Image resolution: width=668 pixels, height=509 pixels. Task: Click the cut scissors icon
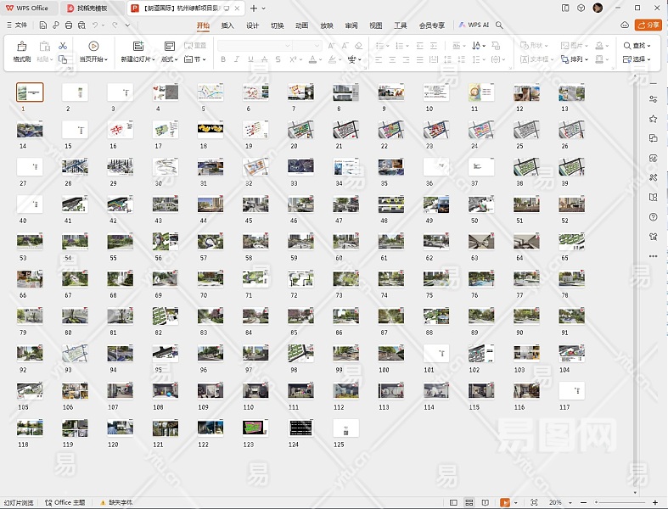coord(63,46)
